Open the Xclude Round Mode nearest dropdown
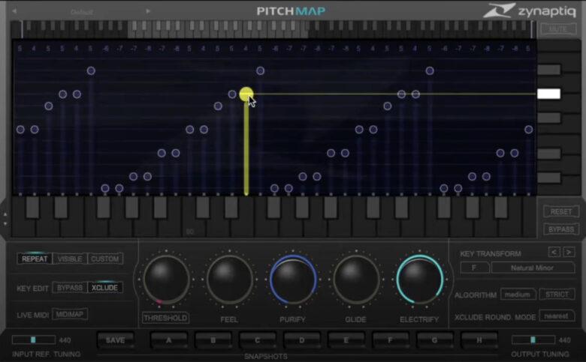Viewport: 586px width, 362px height. coord(557,316)
